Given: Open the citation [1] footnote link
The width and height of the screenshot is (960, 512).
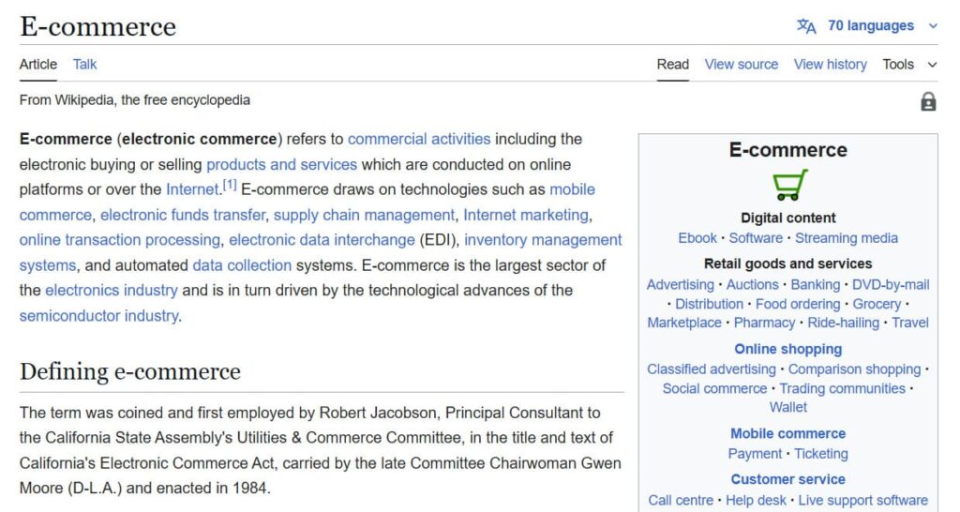Looking at the screenshot, I should tap(230, 185).
